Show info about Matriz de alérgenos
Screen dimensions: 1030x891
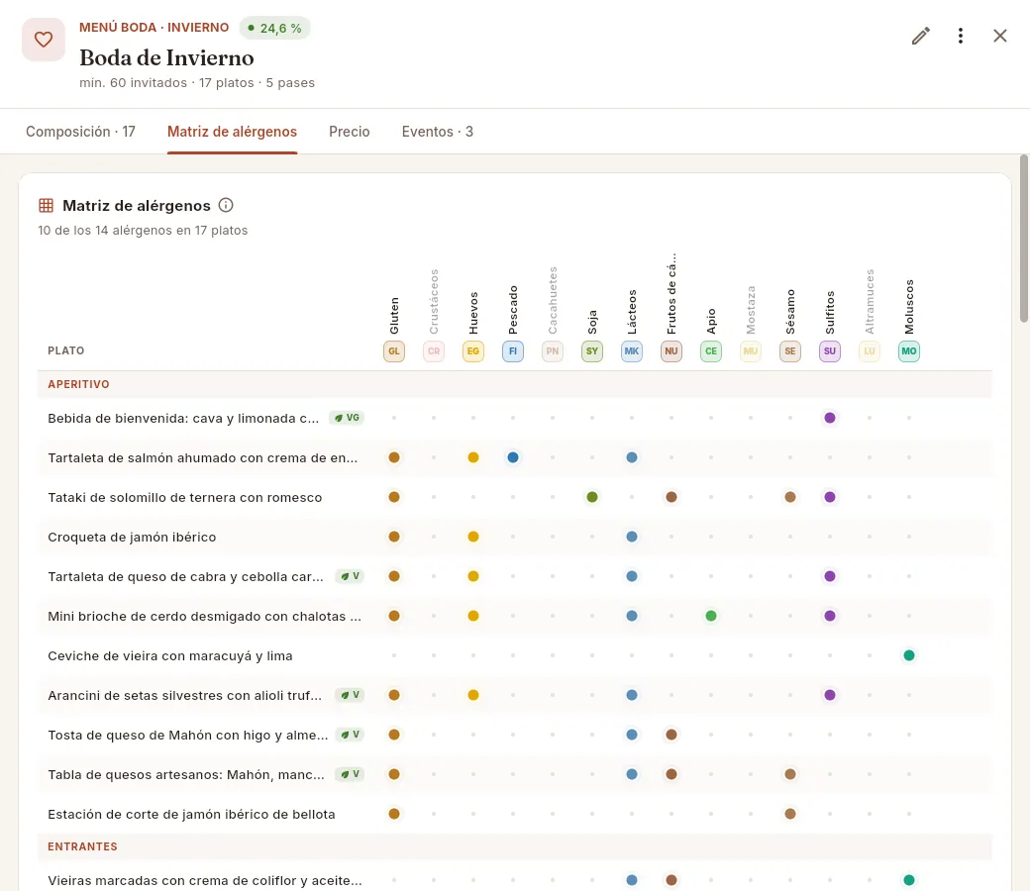click(226, 206)
